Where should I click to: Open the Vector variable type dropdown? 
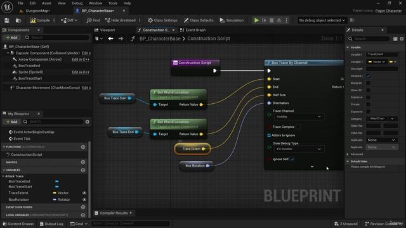tap(377, 62)
